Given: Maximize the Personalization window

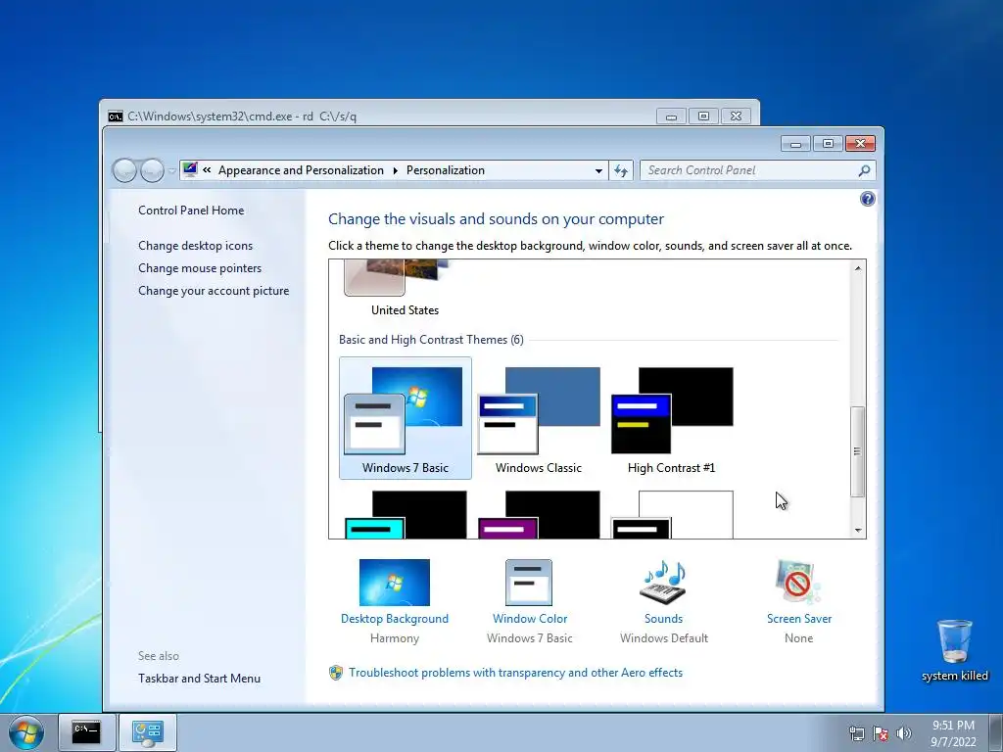Looking at the screenshot, I should click(x=828, y=144).
